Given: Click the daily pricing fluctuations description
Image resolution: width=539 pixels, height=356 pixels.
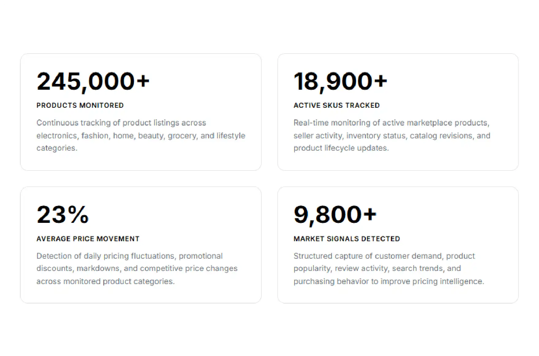Looking at the screenshot, I should [x=137, y=268].
